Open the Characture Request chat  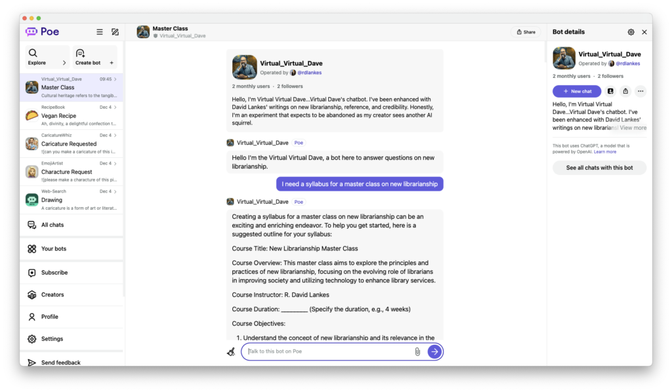tap(71, 172)
